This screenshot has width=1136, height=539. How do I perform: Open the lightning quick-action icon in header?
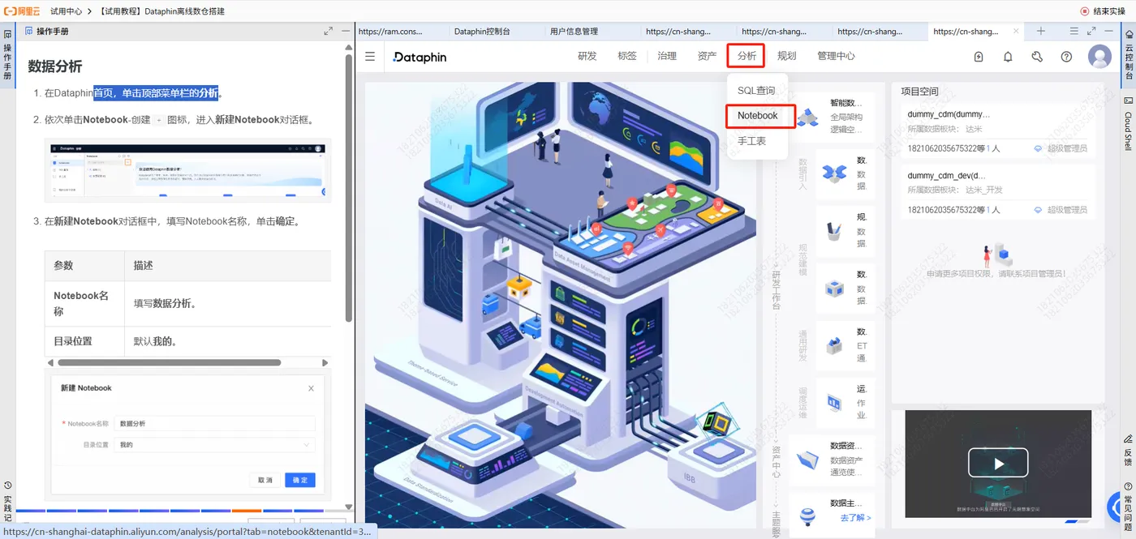coord(979,57)
